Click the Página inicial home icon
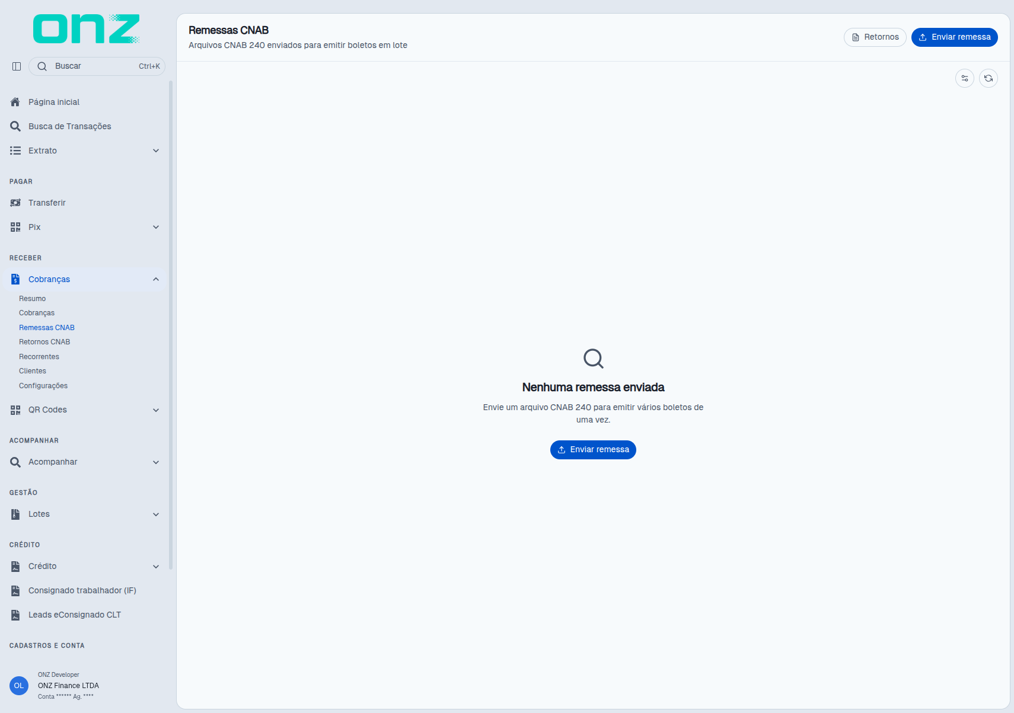The height and width of the screenshot is (713, 1014). (x=15, y=102)
